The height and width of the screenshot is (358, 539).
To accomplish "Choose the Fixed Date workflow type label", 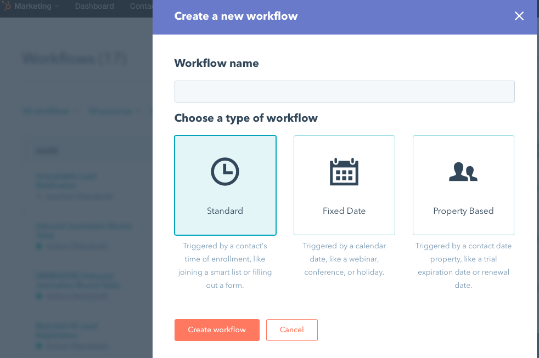I will tap(344, 211).
